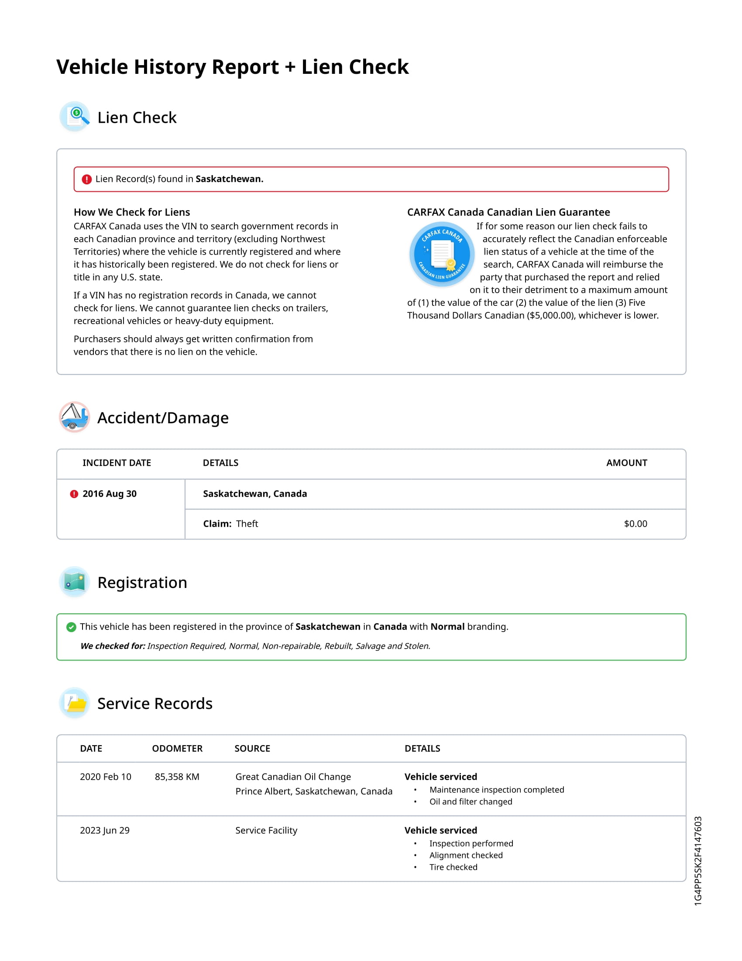The width and height of the screenshot is (742, 961).
Task: Click the DATE header in Service Records
Action: 91,748
